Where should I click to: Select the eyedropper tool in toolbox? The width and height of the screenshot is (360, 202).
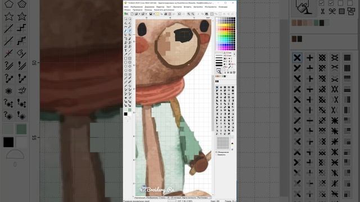(x=125, y=54)
